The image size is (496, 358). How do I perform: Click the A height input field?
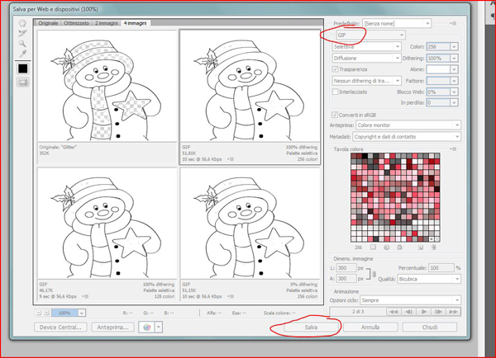(346, 279)
